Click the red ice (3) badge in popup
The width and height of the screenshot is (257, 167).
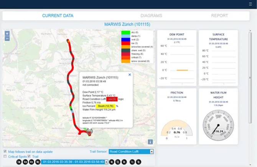point(112,99)
